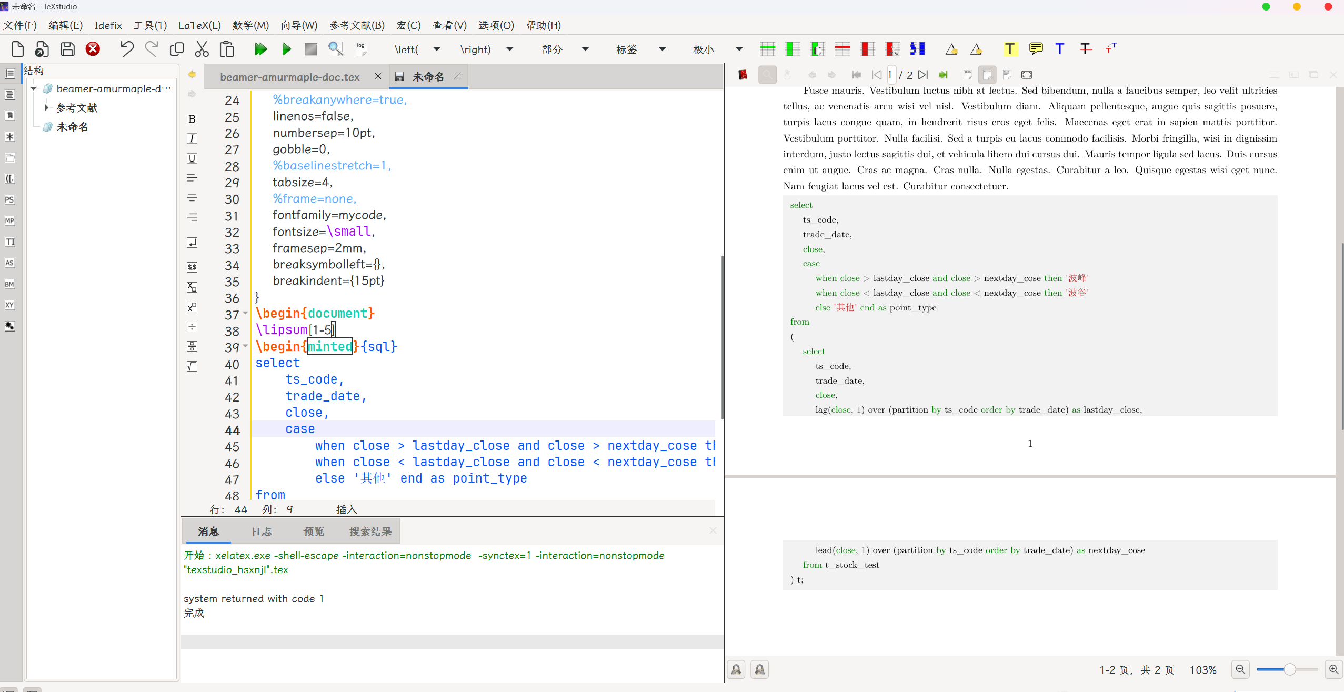Image resolution: width=1344 pixels, height=692 pixels.
Task: Open MetaPost symbols panel (MP)
Action: coord(9,221)
